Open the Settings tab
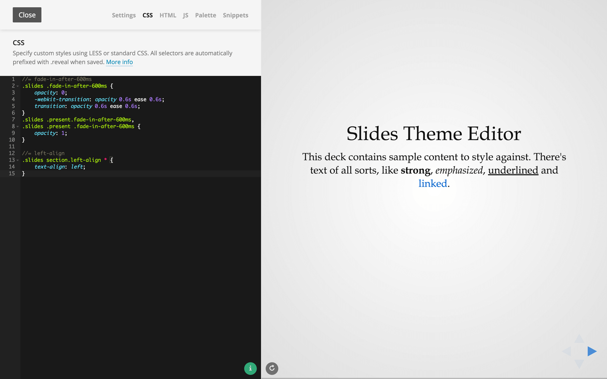This screenshot has width=607, height=379. pyautogui.click(x=124, y=15)
